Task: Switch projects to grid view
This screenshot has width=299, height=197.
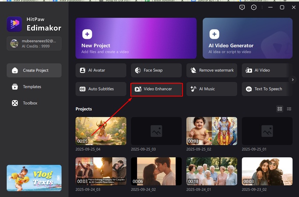Action: click(280, 109)
